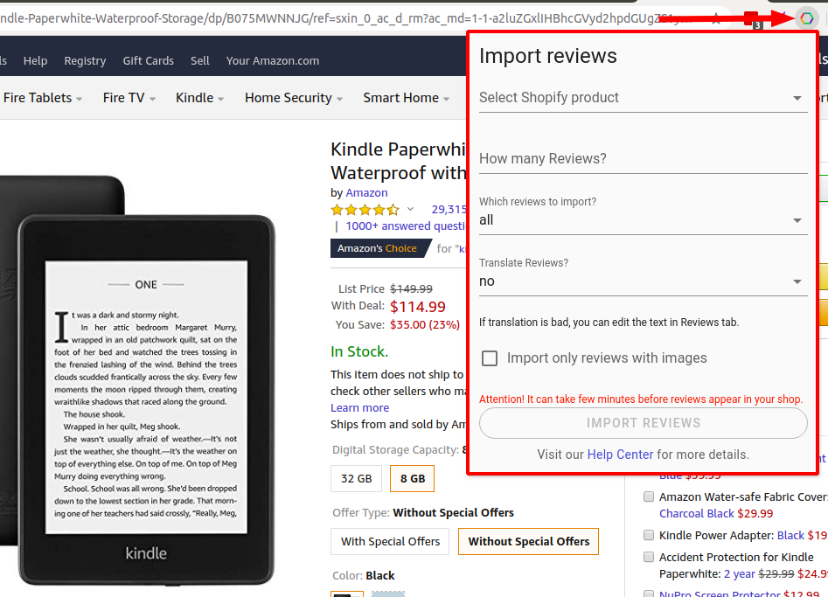Select the light blue color swatch
This screenshot has width=828, height=597.
pos(388,594)
